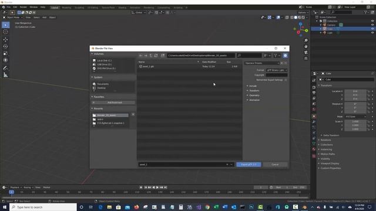The height and width of the screenshot is (211, 376).
Task: Select Local Disk C volume
Action: tap(104, 61)
